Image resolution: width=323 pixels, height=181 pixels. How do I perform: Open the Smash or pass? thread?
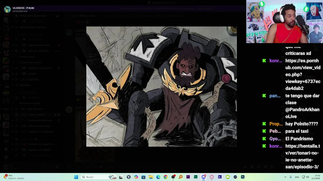pos(27,57)
